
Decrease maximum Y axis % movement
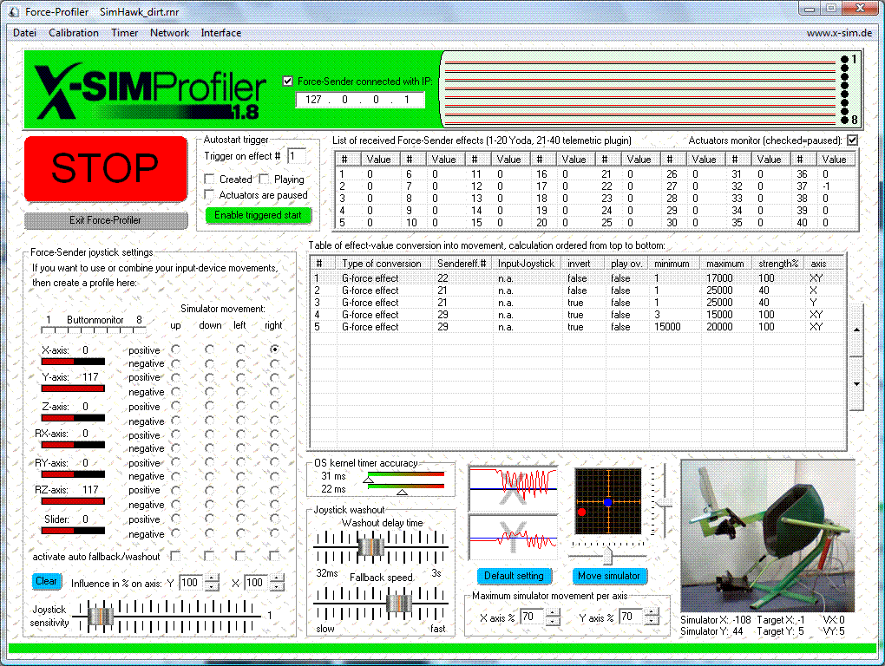(x=652, y=621)
